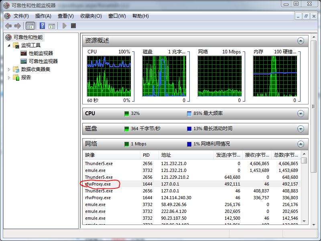Image resolution: width=321 pixels, height=241 pixels.
Task: Open Help via the question mark icon
Action: [x=42, y=26]
